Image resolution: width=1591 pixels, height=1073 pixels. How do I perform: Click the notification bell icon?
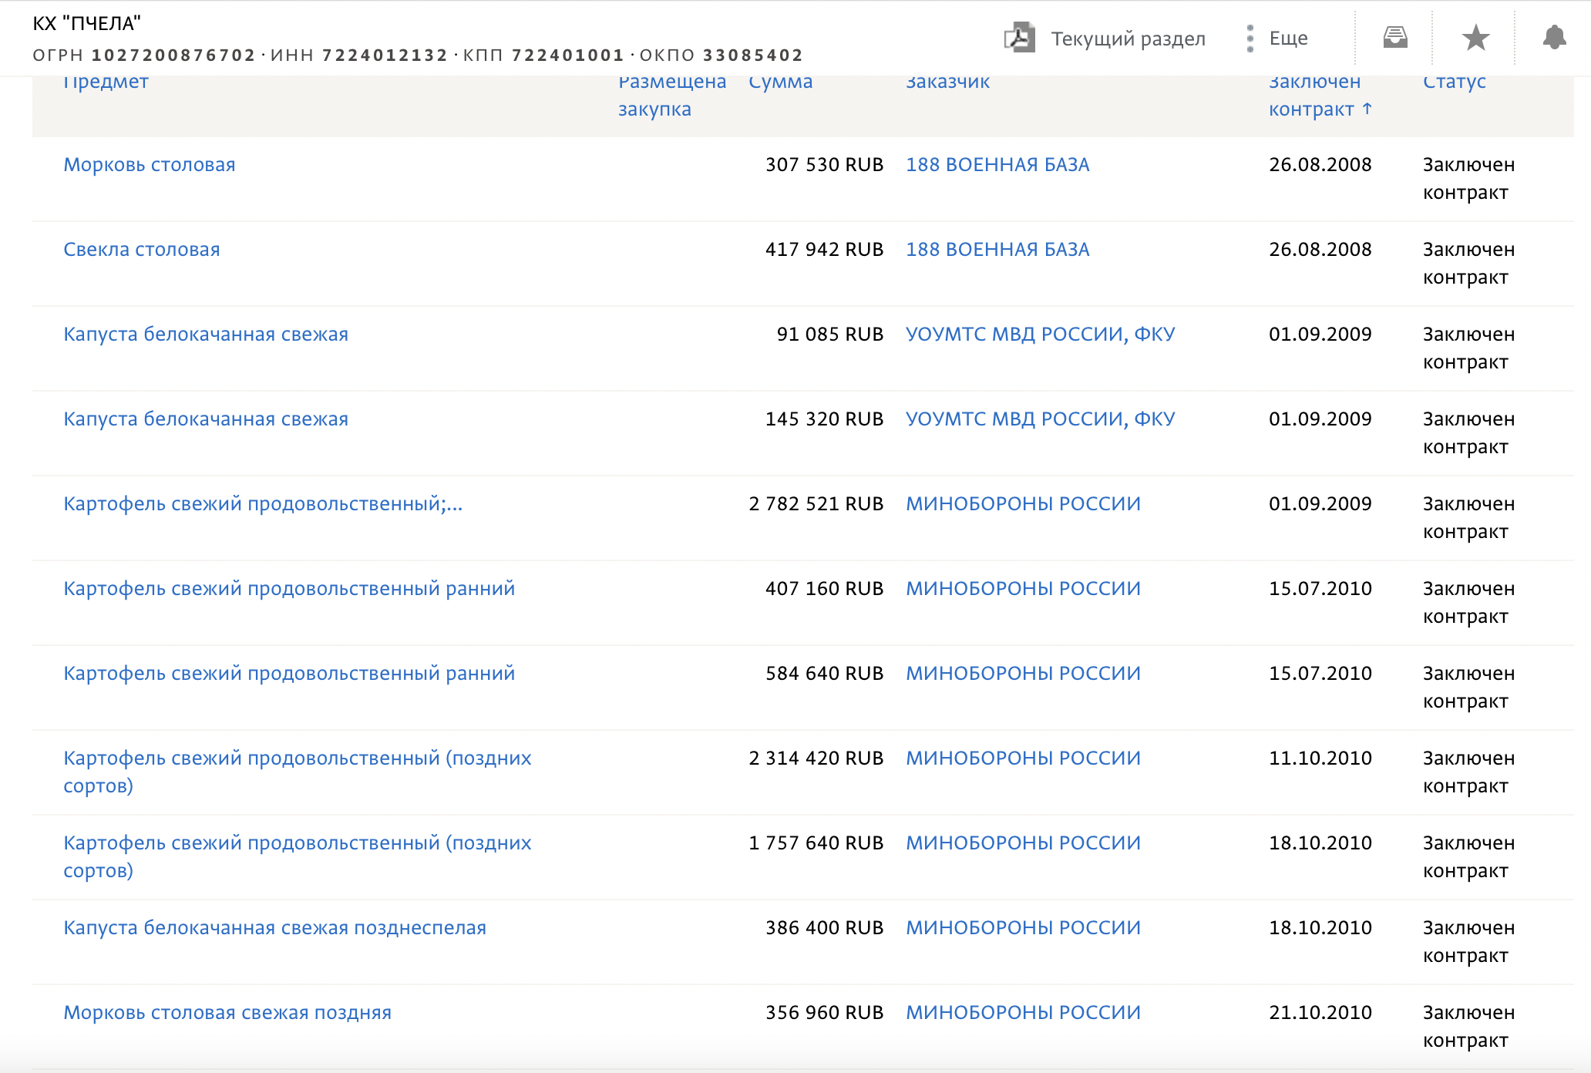[x=1554, y=38]
